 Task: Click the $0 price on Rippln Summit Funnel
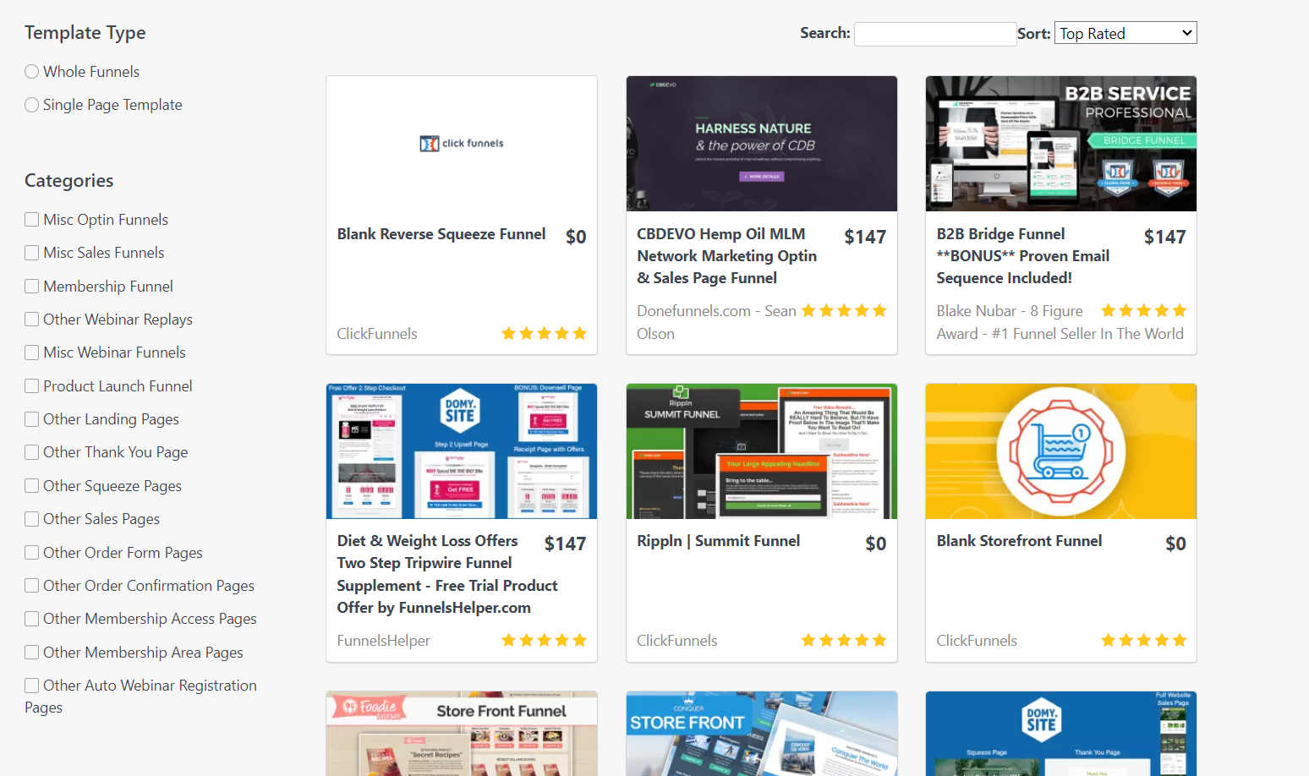[x=876, y=544]
